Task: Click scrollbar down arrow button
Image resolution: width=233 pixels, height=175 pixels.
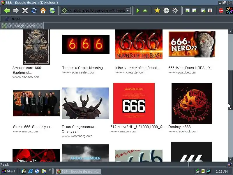Action: pyautogui.click(x=231, y=159)
